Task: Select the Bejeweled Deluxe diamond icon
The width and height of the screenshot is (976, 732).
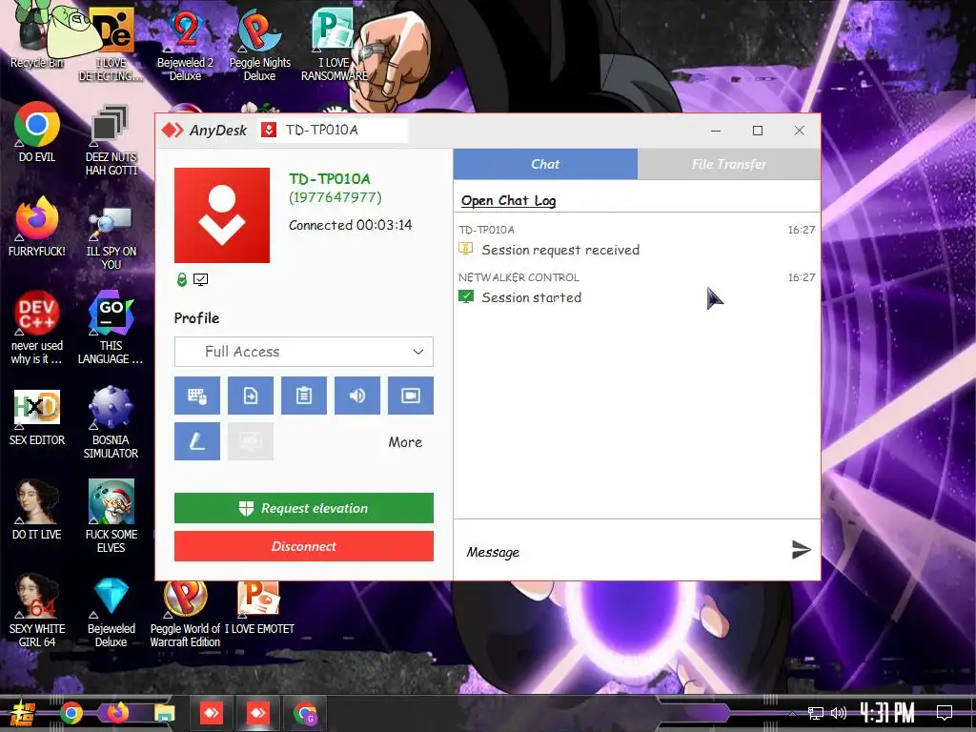Action: pos(111,613)
